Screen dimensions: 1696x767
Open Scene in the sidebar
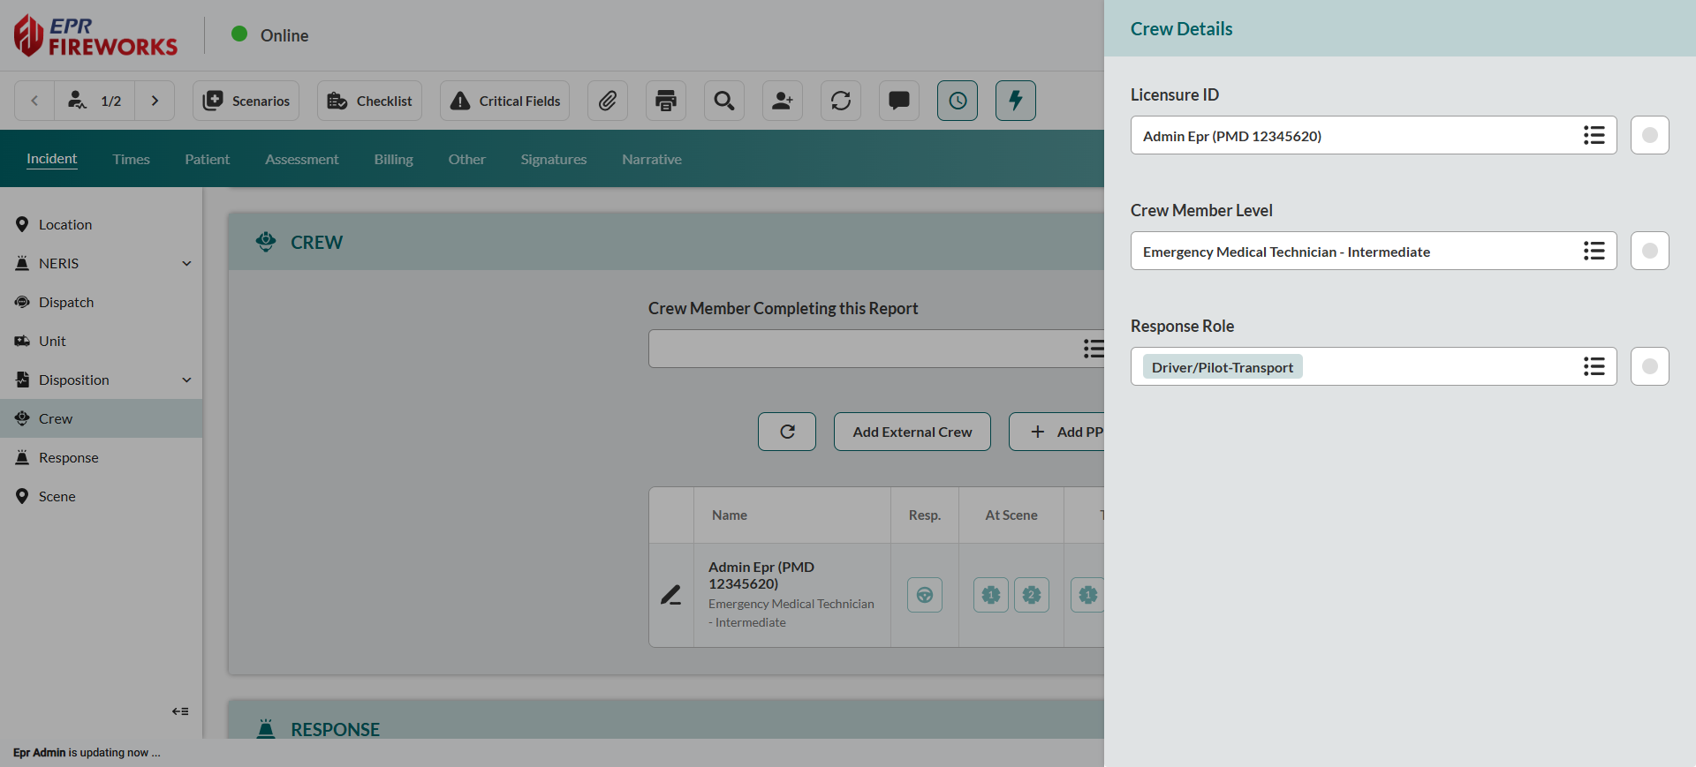coord(101,496)
